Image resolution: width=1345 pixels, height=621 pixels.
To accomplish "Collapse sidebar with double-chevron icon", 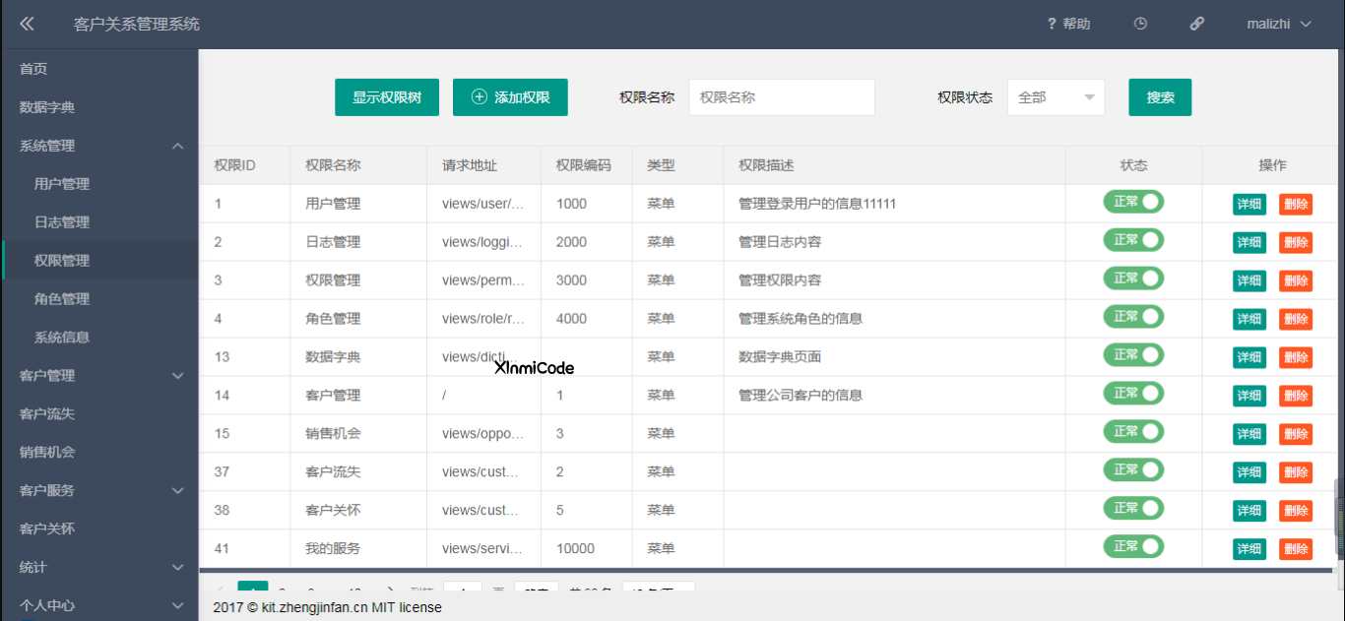I will 27,24.
